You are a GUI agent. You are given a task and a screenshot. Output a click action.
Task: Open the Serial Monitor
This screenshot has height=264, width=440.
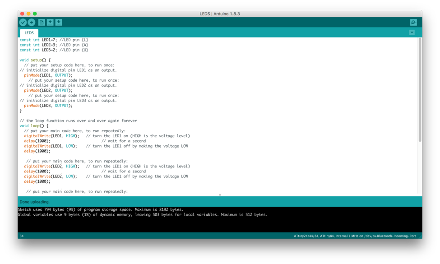(x=413, y=22)
